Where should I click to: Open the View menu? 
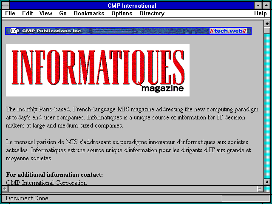[46, 14]
